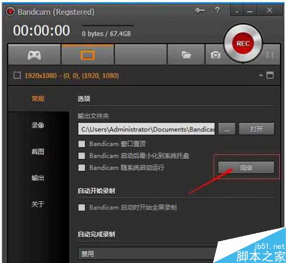Image resolution: width=286 pixels, height=263 pixels.
Task: Click the 00:00:00 recording timer
Action: [42, 31]
